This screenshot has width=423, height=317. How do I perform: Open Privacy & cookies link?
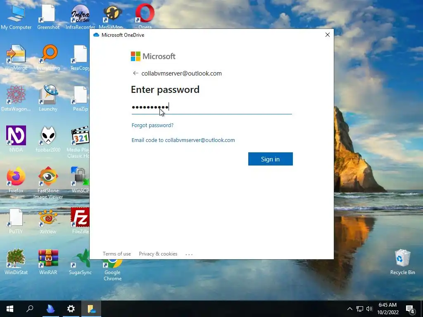158,254
